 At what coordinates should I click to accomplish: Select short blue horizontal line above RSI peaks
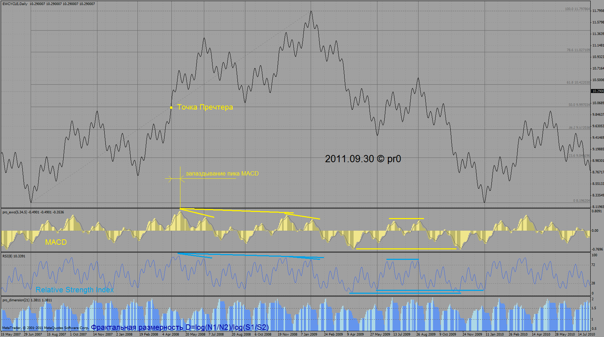403,259
